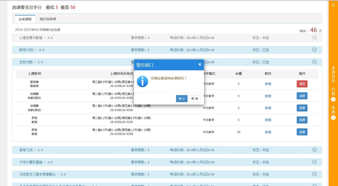The width and height of the screenshot is (338, 186).
Task: Click the remaining days number 46
Action: click(314, 30)
